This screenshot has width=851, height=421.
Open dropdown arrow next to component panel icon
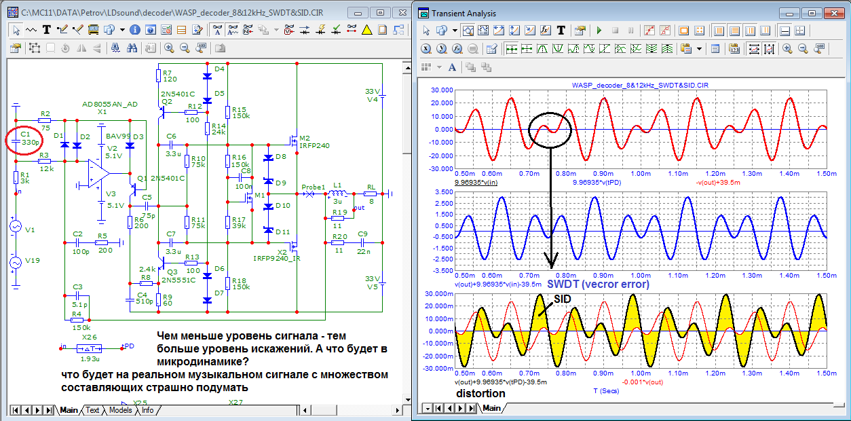(121, 30)
